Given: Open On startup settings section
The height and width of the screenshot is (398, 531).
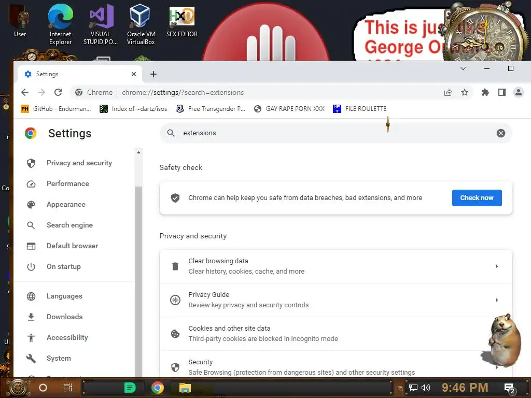Looking at the screenshot, I should pyautogui.click(x=64, y=267).
